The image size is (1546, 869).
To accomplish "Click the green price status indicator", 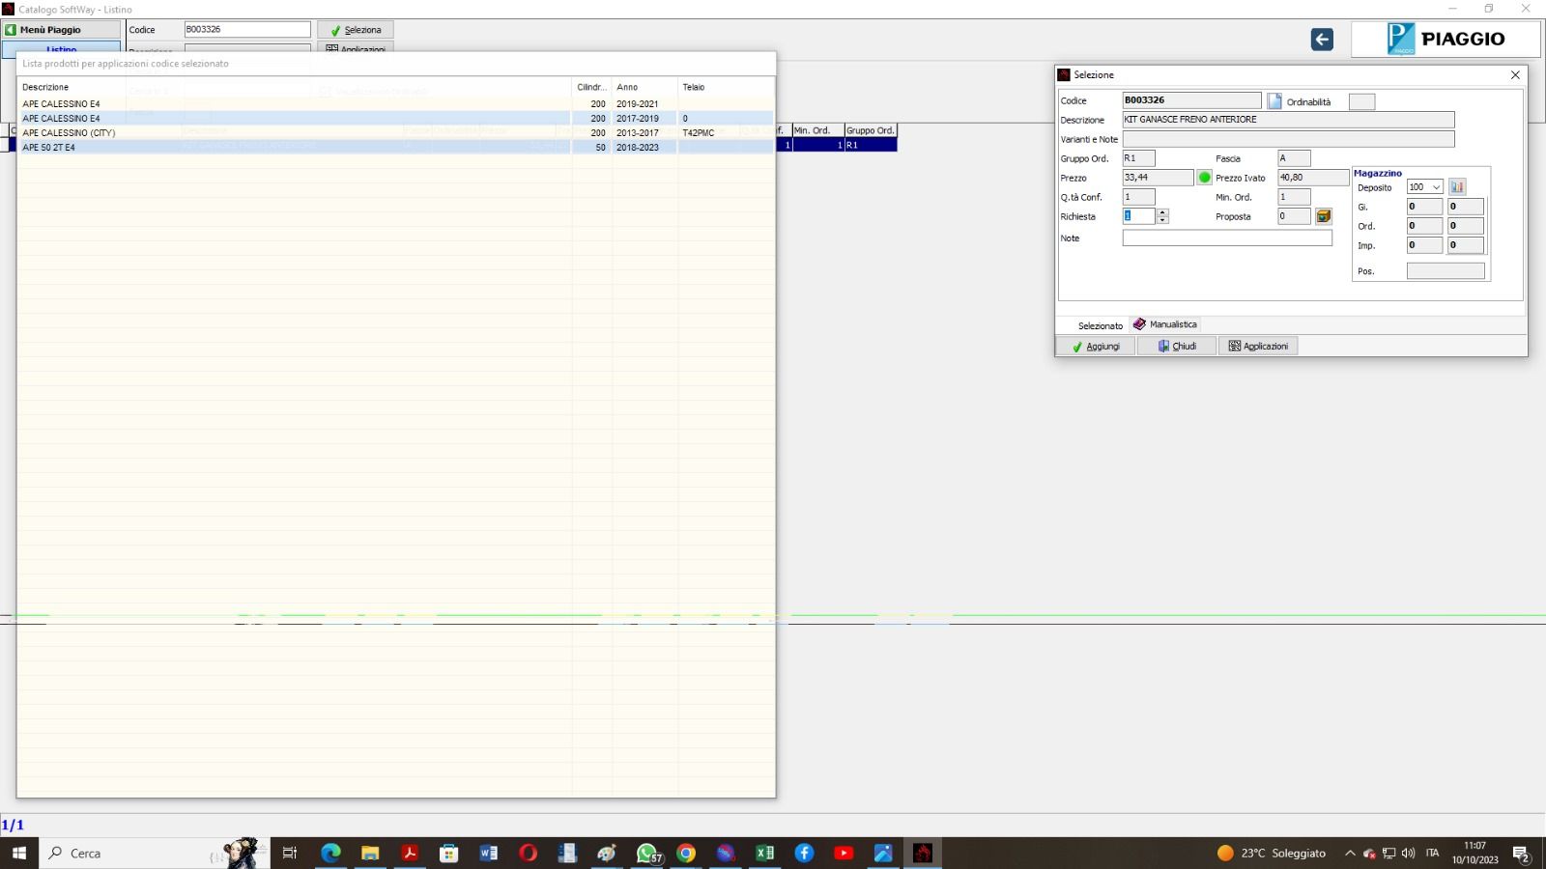I will (1205, 178).
